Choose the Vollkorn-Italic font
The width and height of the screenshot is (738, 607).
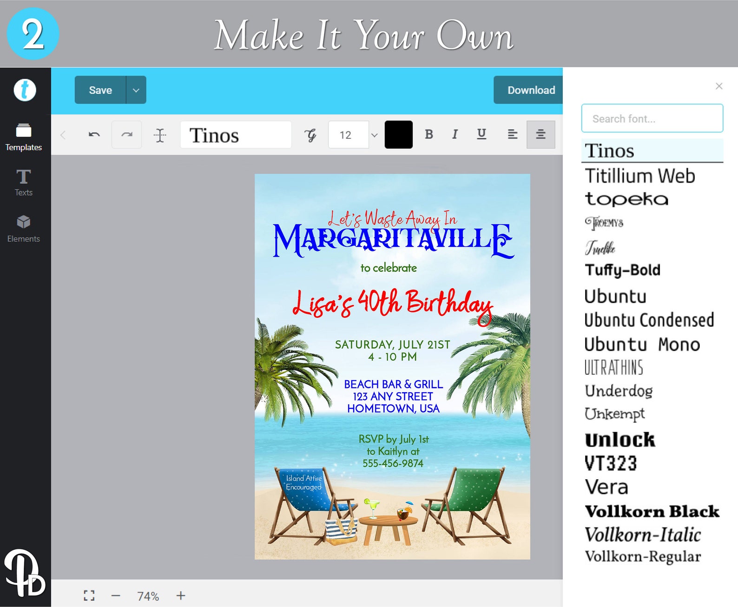[643, 534]
